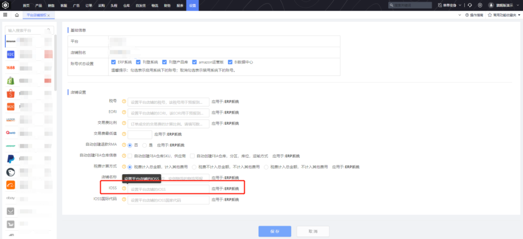
Task: Click the 保存 button
Action: pyautogui.click(x=275, y=231)
